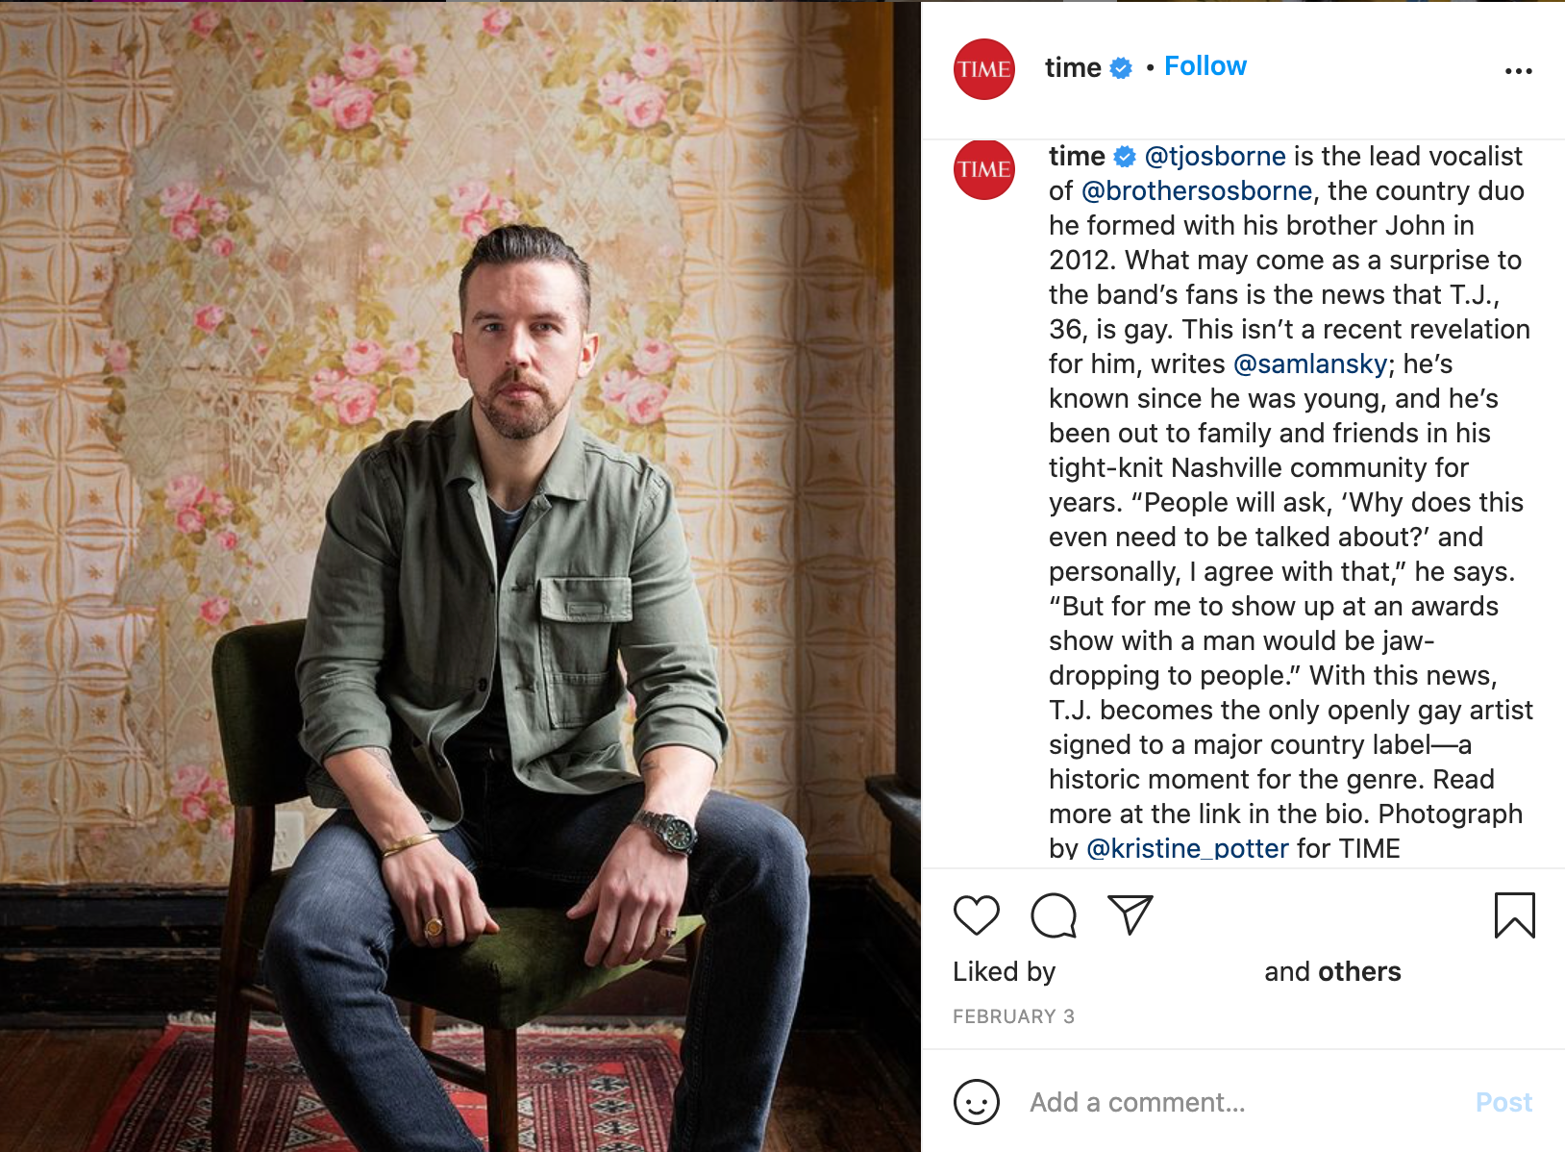Click the 'time' username in the caption
This screenshot has width=1565, height=1152.
click(x=1077, y=156)
